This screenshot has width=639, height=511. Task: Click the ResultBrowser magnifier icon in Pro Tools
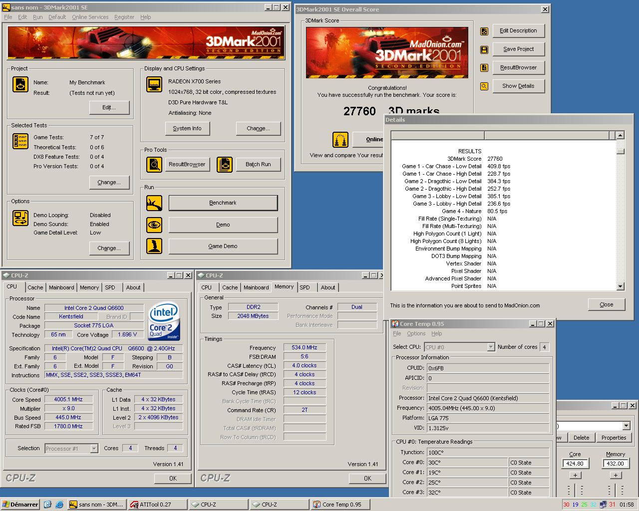[154, 164]
